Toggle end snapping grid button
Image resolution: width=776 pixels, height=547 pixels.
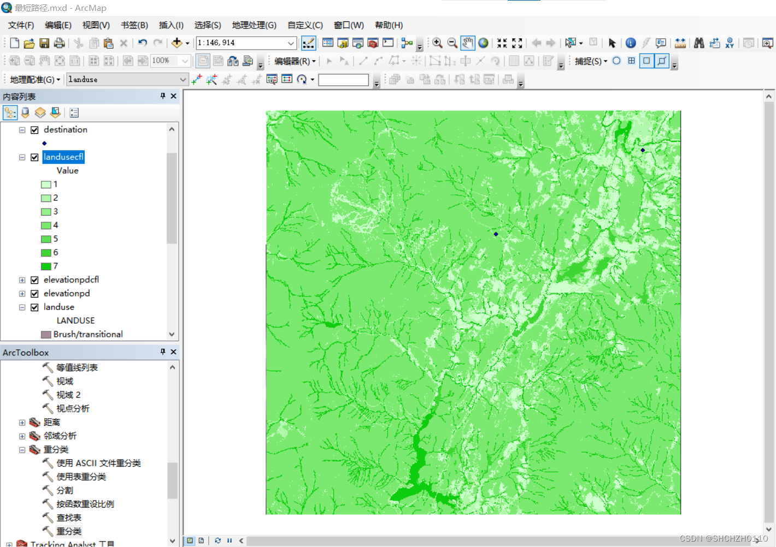click(x=631, y=61)
